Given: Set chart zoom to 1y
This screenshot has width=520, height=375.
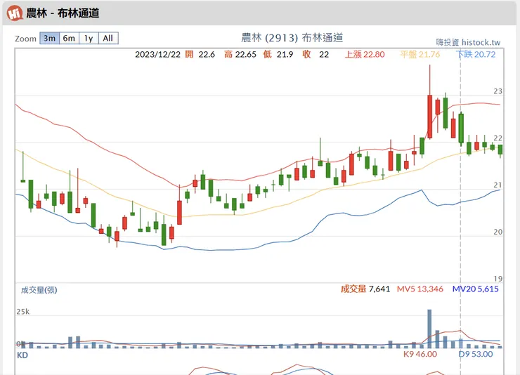Looking at the screenshot, I should point(89,38).
